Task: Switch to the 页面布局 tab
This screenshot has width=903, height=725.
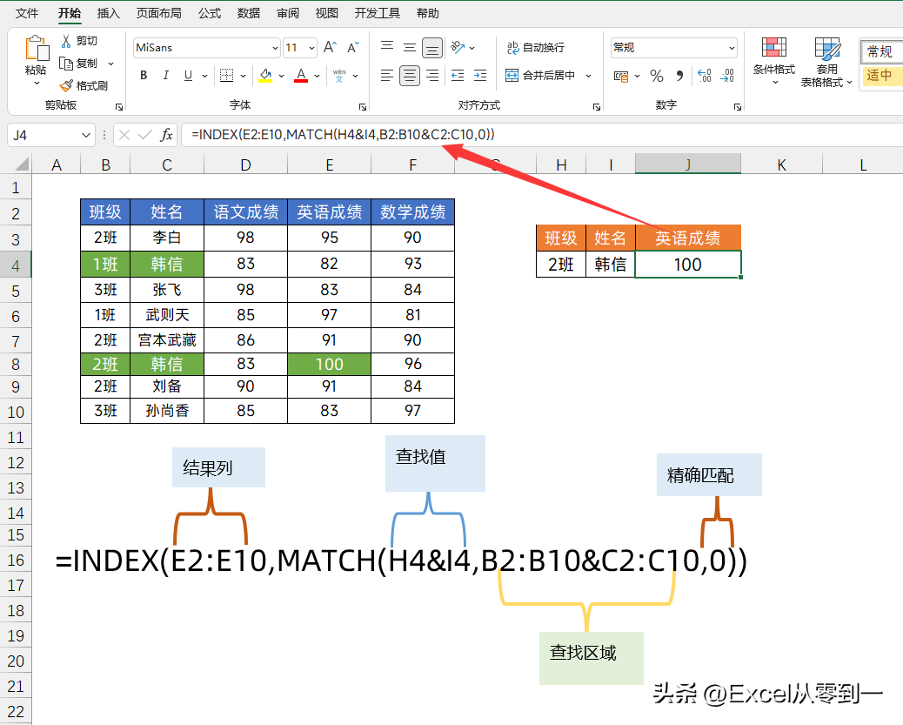Action: click(x=158, y=13)
